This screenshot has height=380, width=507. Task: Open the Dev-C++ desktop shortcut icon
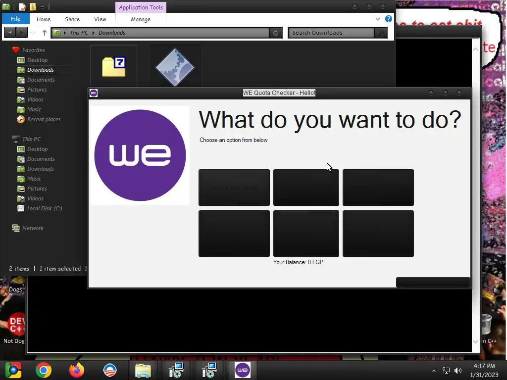click(15, 325)
